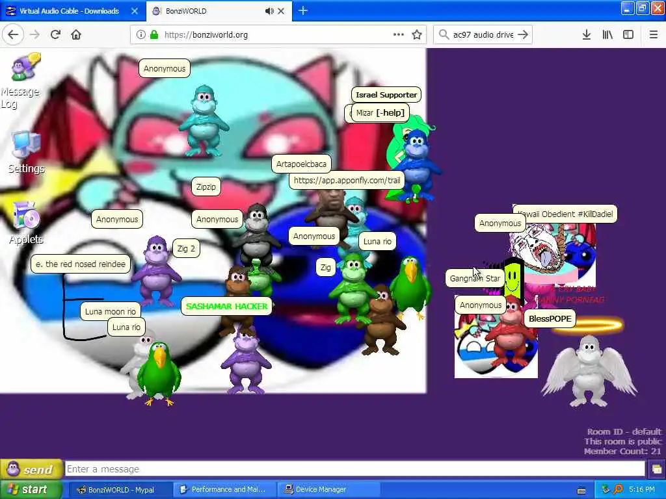Click the magnifier tray icon near clock
Image resolution: width=666 pixels, height=499 pixels.
618,490
